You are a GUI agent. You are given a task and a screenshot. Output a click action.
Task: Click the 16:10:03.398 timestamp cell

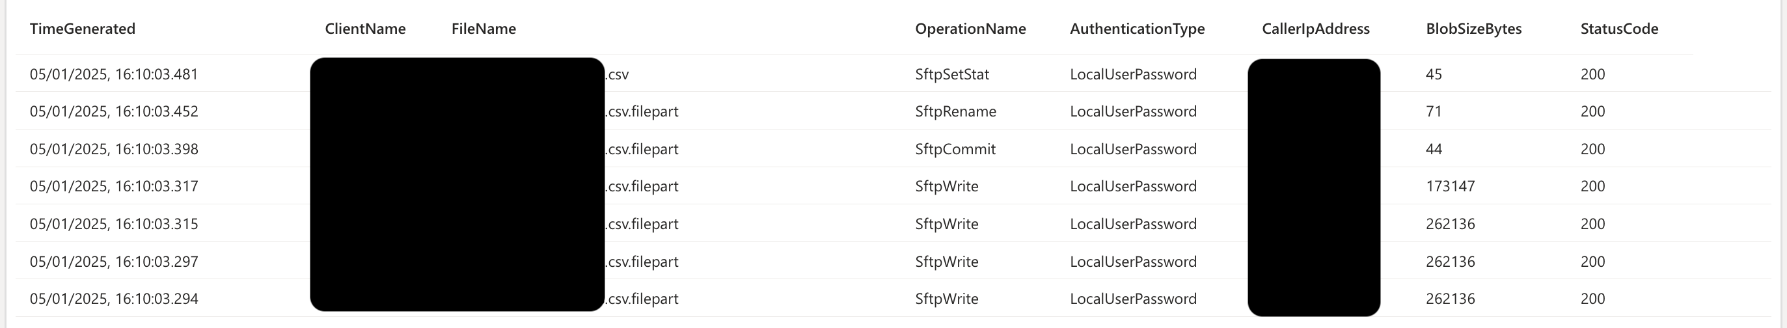pyautogui.click(x=114, y=149)
